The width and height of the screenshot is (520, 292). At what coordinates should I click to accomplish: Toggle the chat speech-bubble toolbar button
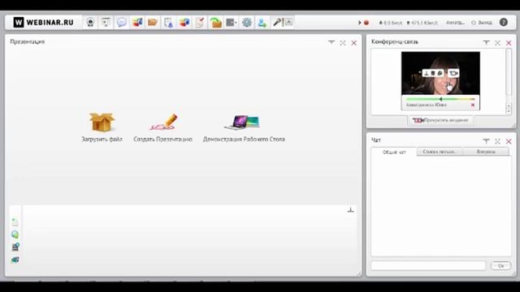(122, 23)
